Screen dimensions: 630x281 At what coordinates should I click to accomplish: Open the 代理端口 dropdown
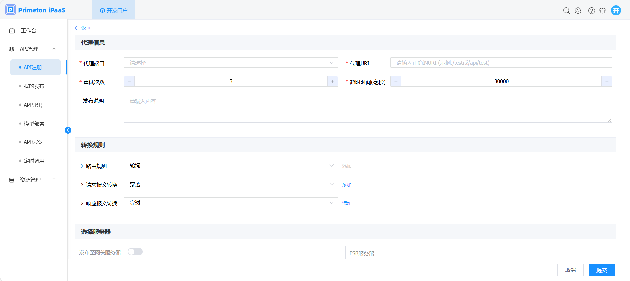point(231,63)
